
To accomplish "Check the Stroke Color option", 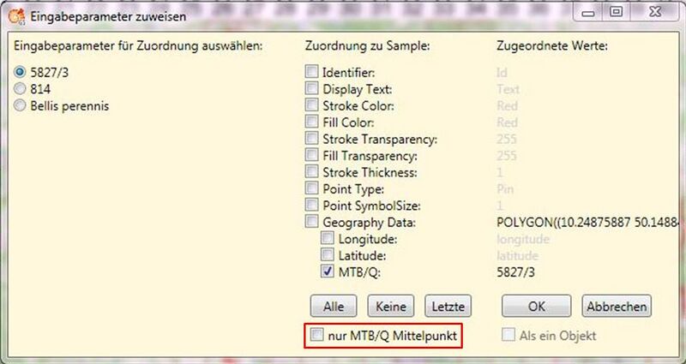I will point(311,104).
